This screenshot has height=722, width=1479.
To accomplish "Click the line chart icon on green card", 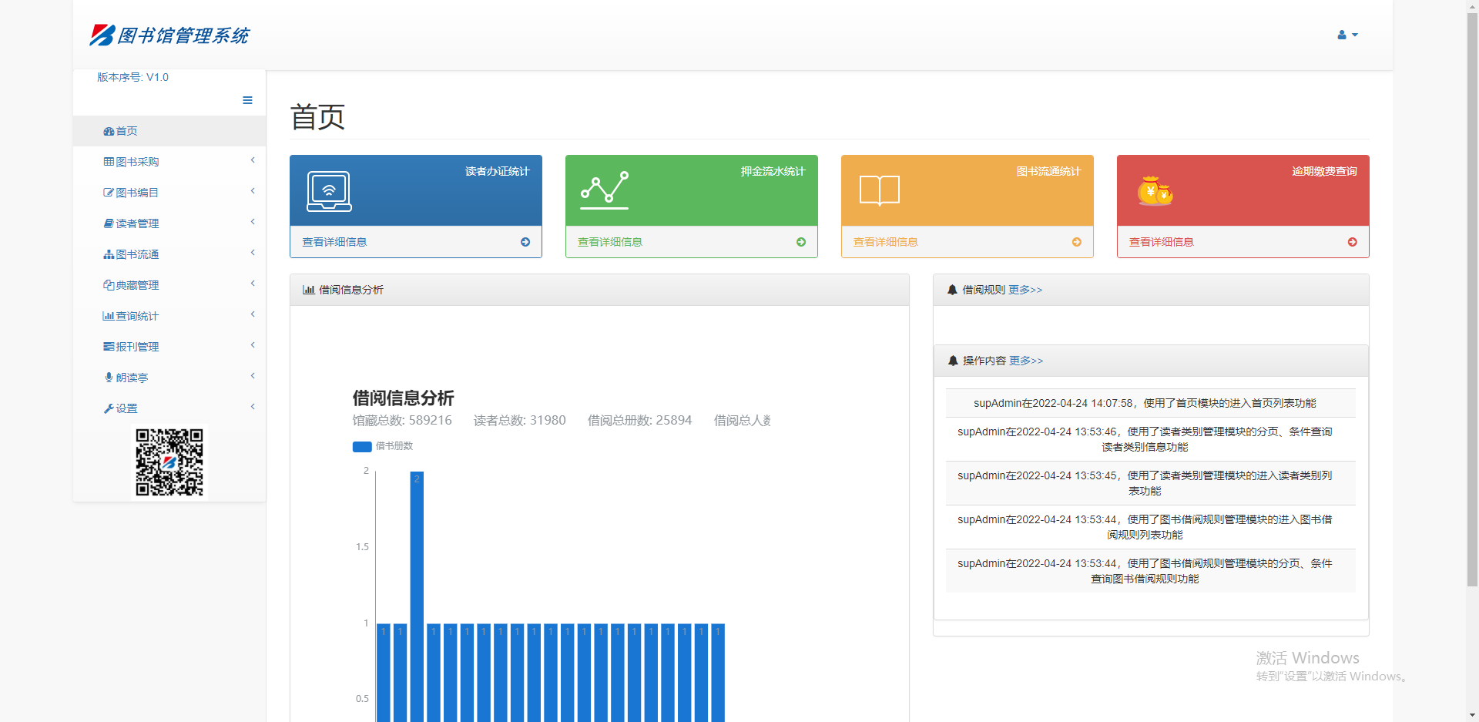I will (605, 190).
